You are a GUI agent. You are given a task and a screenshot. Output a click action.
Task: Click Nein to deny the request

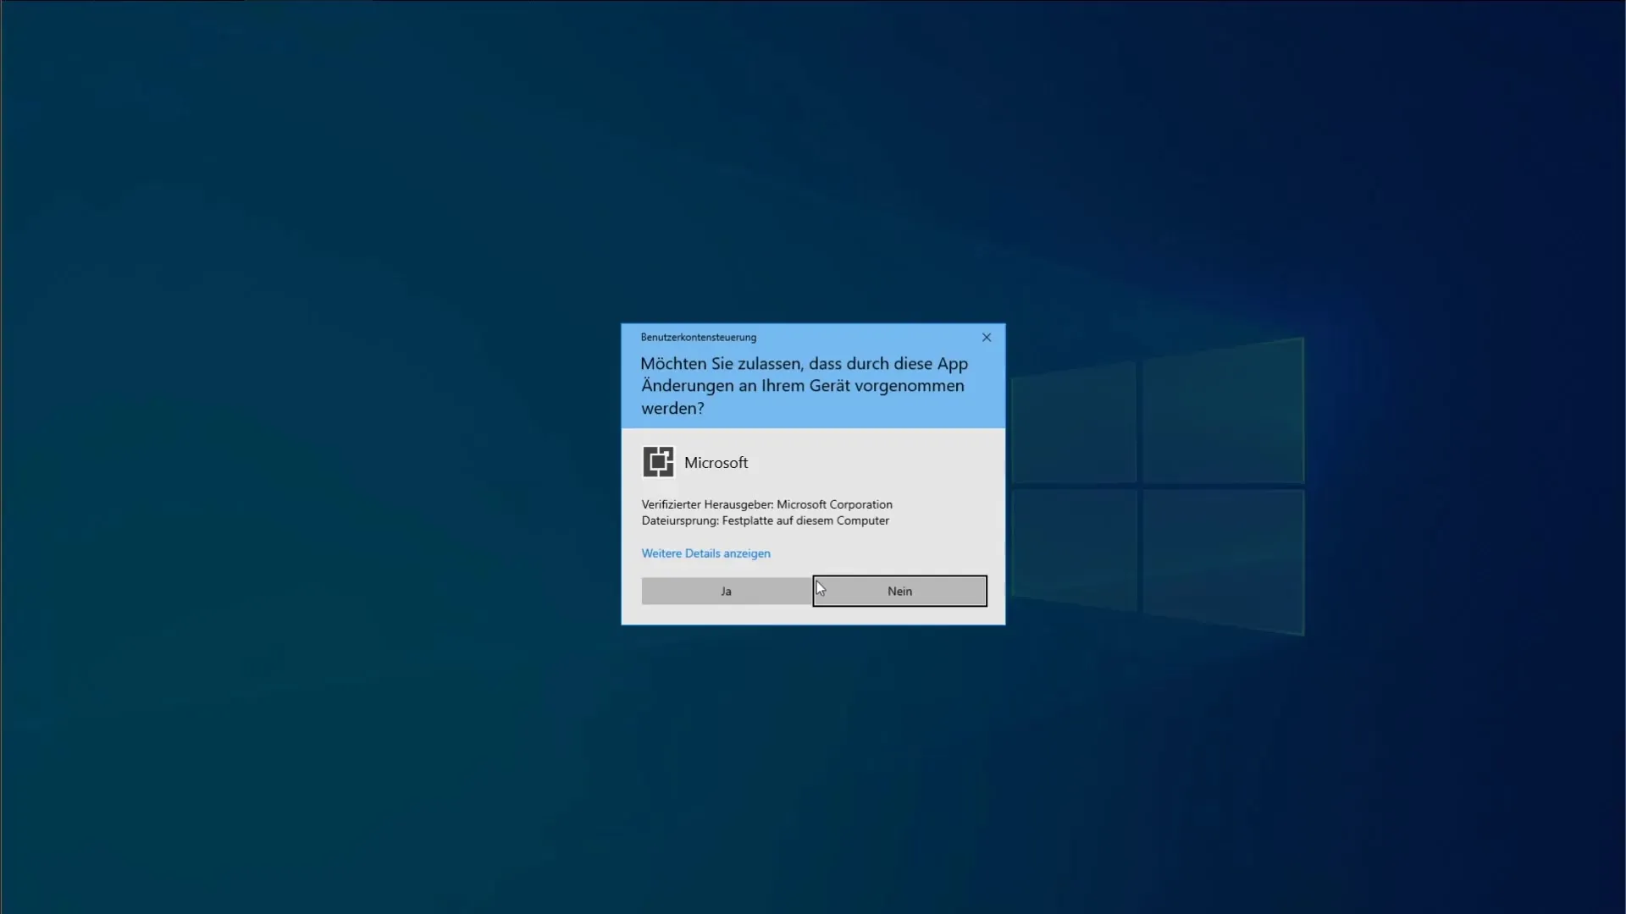click(899, 591)
